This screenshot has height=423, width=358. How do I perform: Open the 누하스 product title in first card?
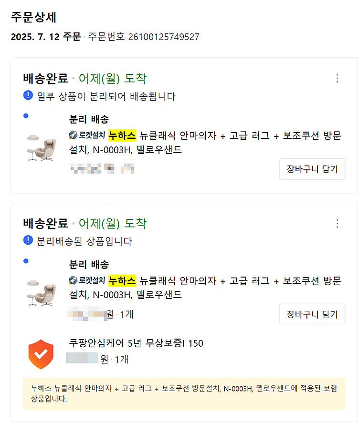click(205, 142)
